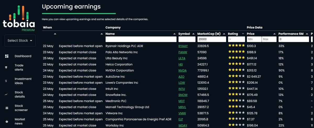
Task: Click the MarketCap filter field with 20000
Action: [212, 39]
